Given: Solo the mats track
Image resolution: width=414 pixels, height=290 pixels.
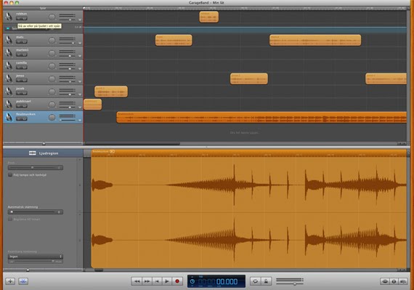Looking at the screenshot, I should (24, 41).
